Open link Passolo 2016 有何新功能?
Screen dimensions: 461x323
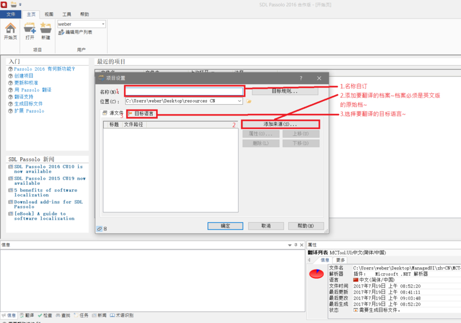[44, 69]
